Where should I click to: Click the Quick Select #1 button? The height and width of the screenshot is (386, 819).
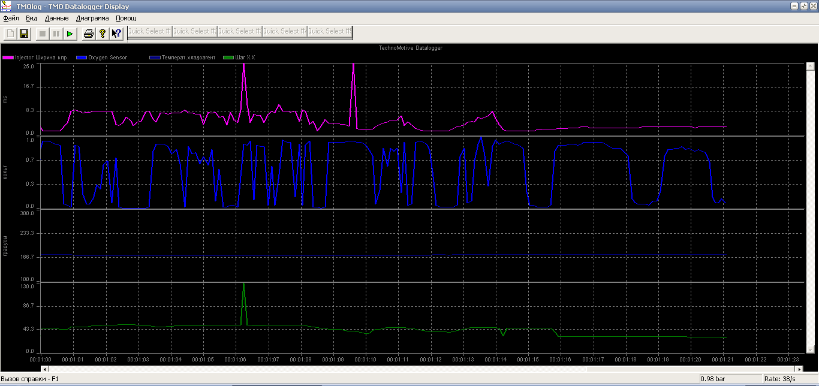tap(150, 31)
